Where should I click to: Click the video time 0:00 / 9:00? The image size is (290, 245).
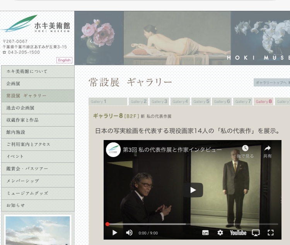(x=148, y=233)
